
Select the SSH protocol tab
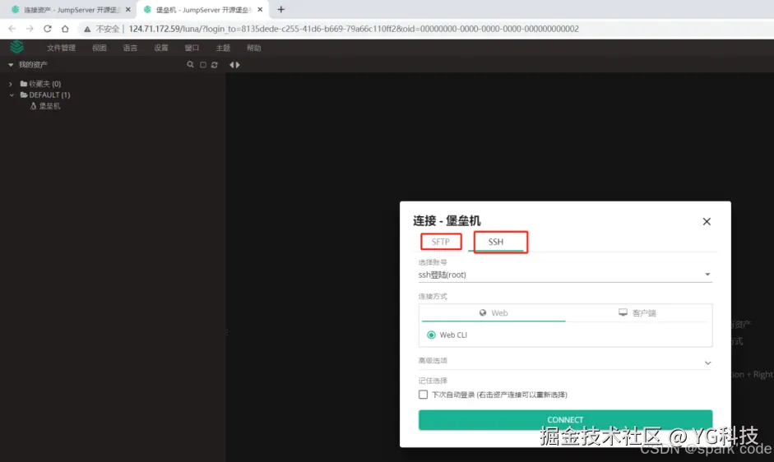[496, 242]
